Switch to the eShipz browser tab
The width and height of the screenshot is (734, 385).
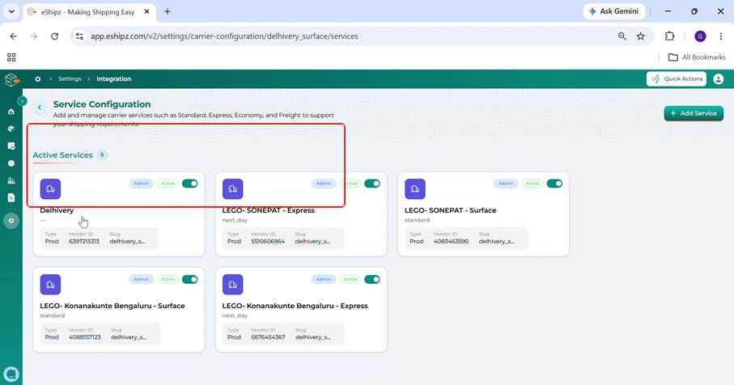[87, 12]
